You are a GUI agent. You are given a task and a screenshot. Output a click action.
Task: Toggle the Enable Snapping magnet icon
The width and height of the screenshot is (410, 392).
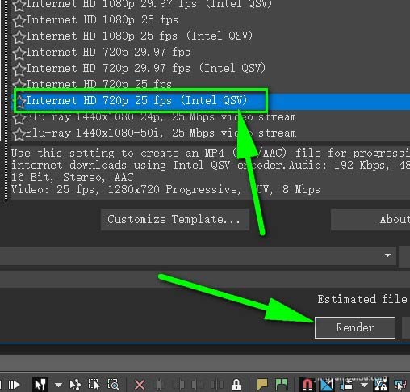coord(307,385)
